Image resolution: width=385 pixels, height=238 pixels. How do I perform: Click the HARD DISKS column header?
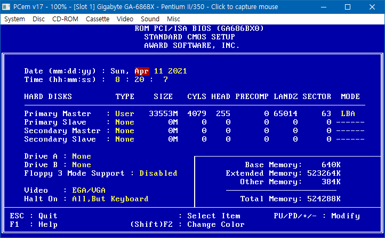pos(48,96)
